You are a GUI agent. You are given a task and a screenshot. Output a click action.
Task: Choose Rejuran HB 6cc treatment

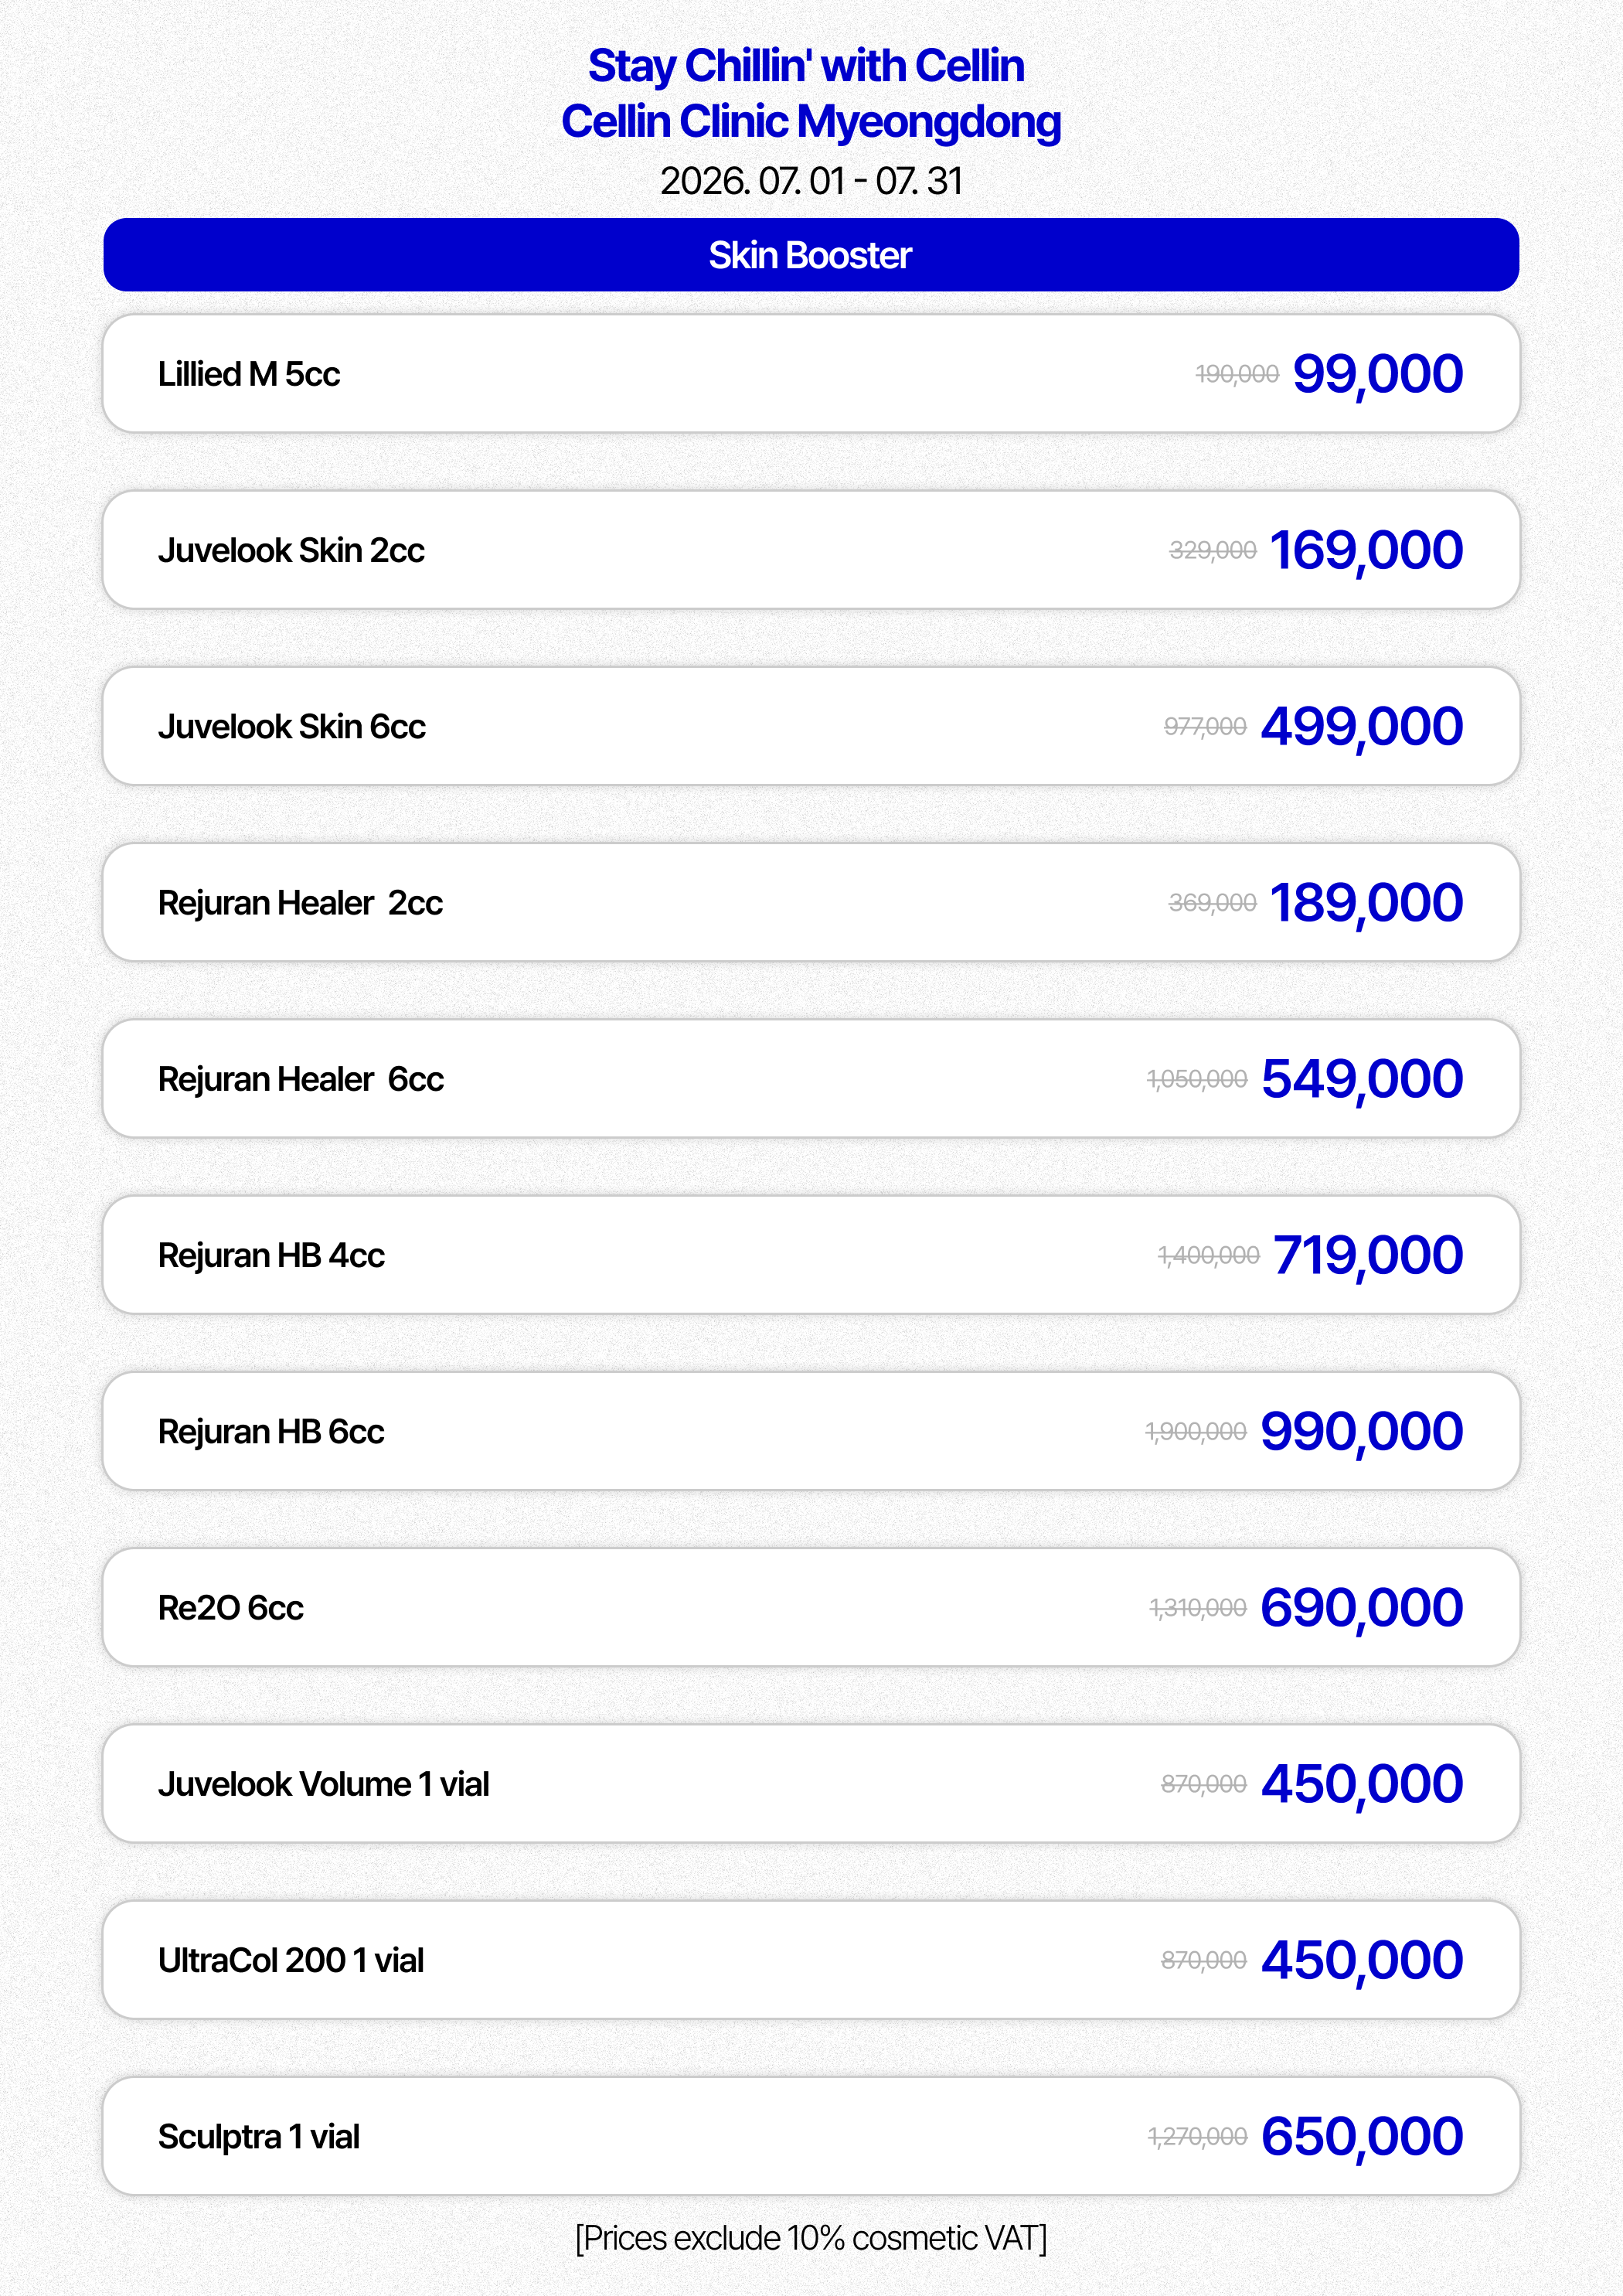811,1431
